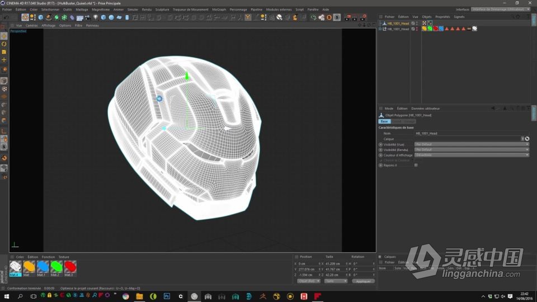Screen dimensions: 537x302
Task: Open the Maillage menu
Action: [x=82, y=10]
